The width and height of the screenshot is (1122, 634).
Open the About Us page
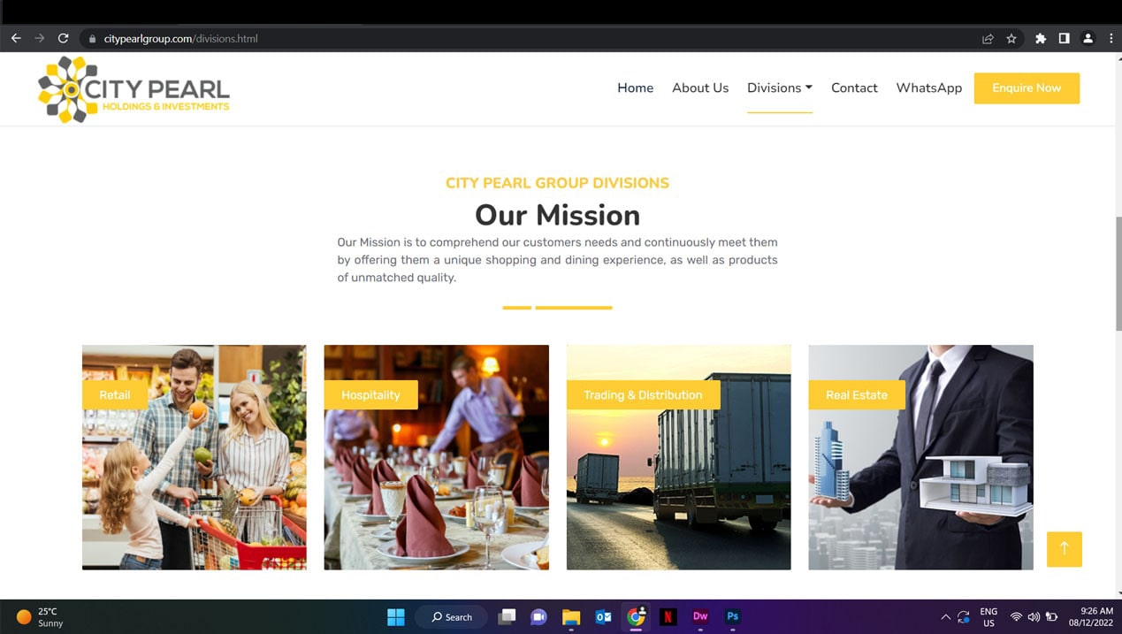(x=699, y=88)
